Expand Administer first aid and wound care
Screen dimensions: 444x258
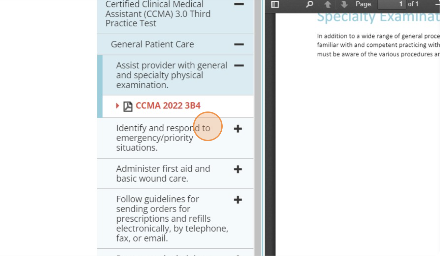238,169
